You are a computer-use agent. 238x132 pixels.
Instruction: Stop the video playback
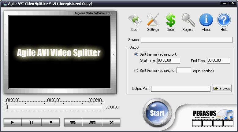51,122
